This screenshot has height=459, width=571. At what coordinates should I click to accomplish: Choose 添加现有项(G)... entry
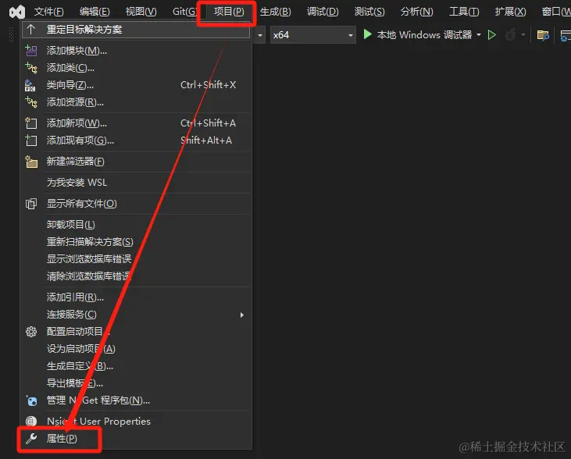[136, 141]
